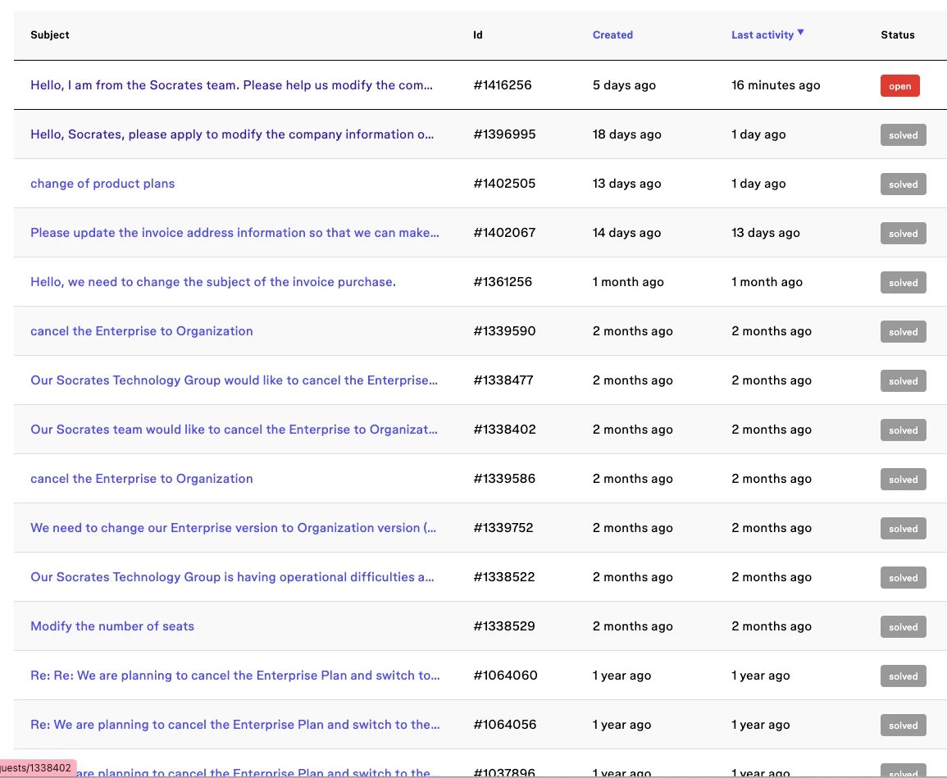947x778 pixels.
Task: Click the Id column header
Action: [x=478, y=35]
